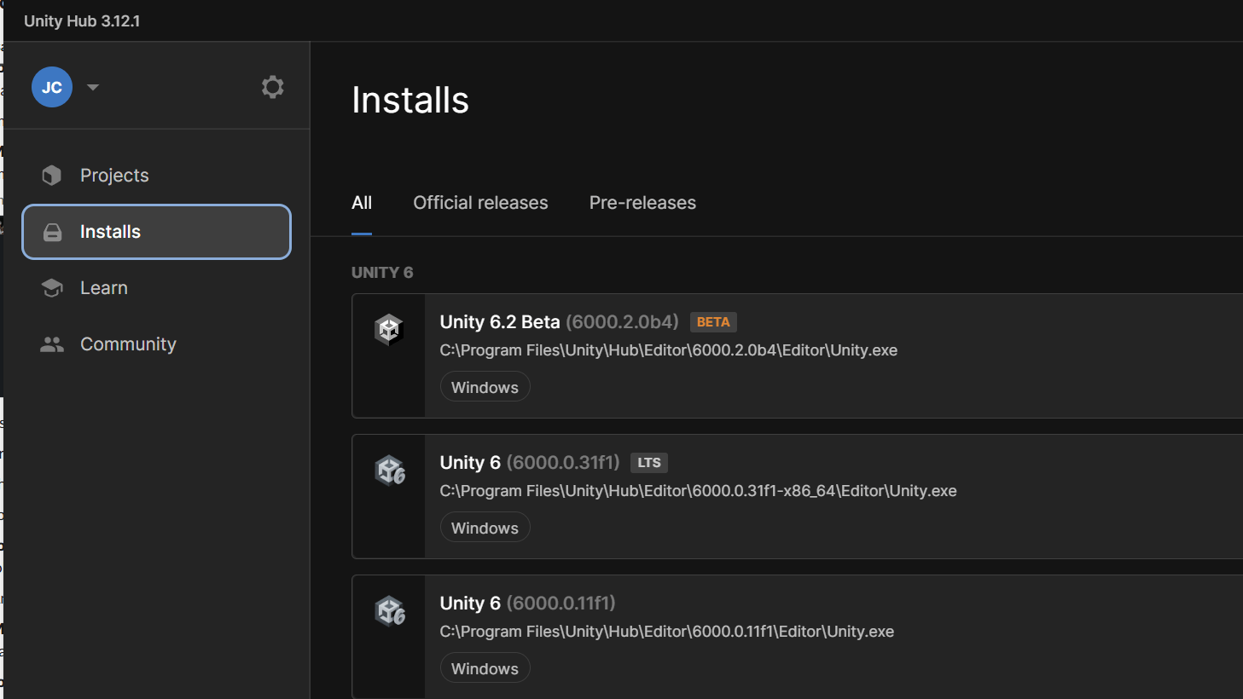The image size is (1243, 699).
Task: Click the Unity 6000.0.31f1 editor icon
Action: click(390, 470)
